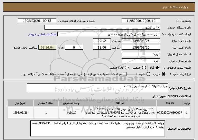Choose متوسط purchase process option
The width and height of the screenshot is (198, 140).
(148, 74)
